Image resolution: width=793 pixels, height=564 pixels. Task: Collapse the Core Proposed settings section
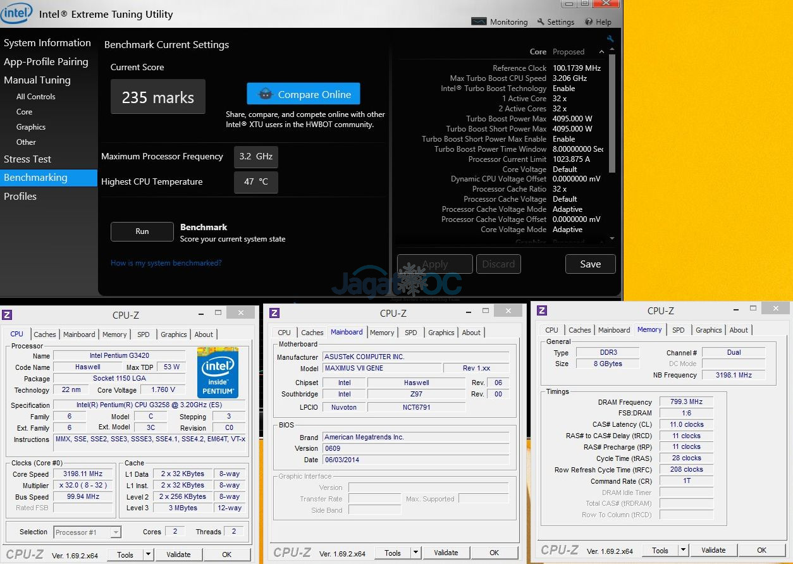[x=601, y=52]
